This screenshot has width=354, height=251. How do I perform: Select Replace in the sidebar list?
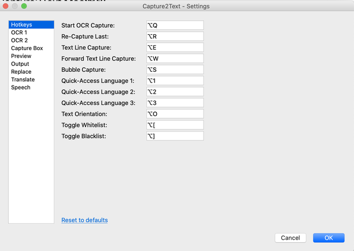coord(21,72)
